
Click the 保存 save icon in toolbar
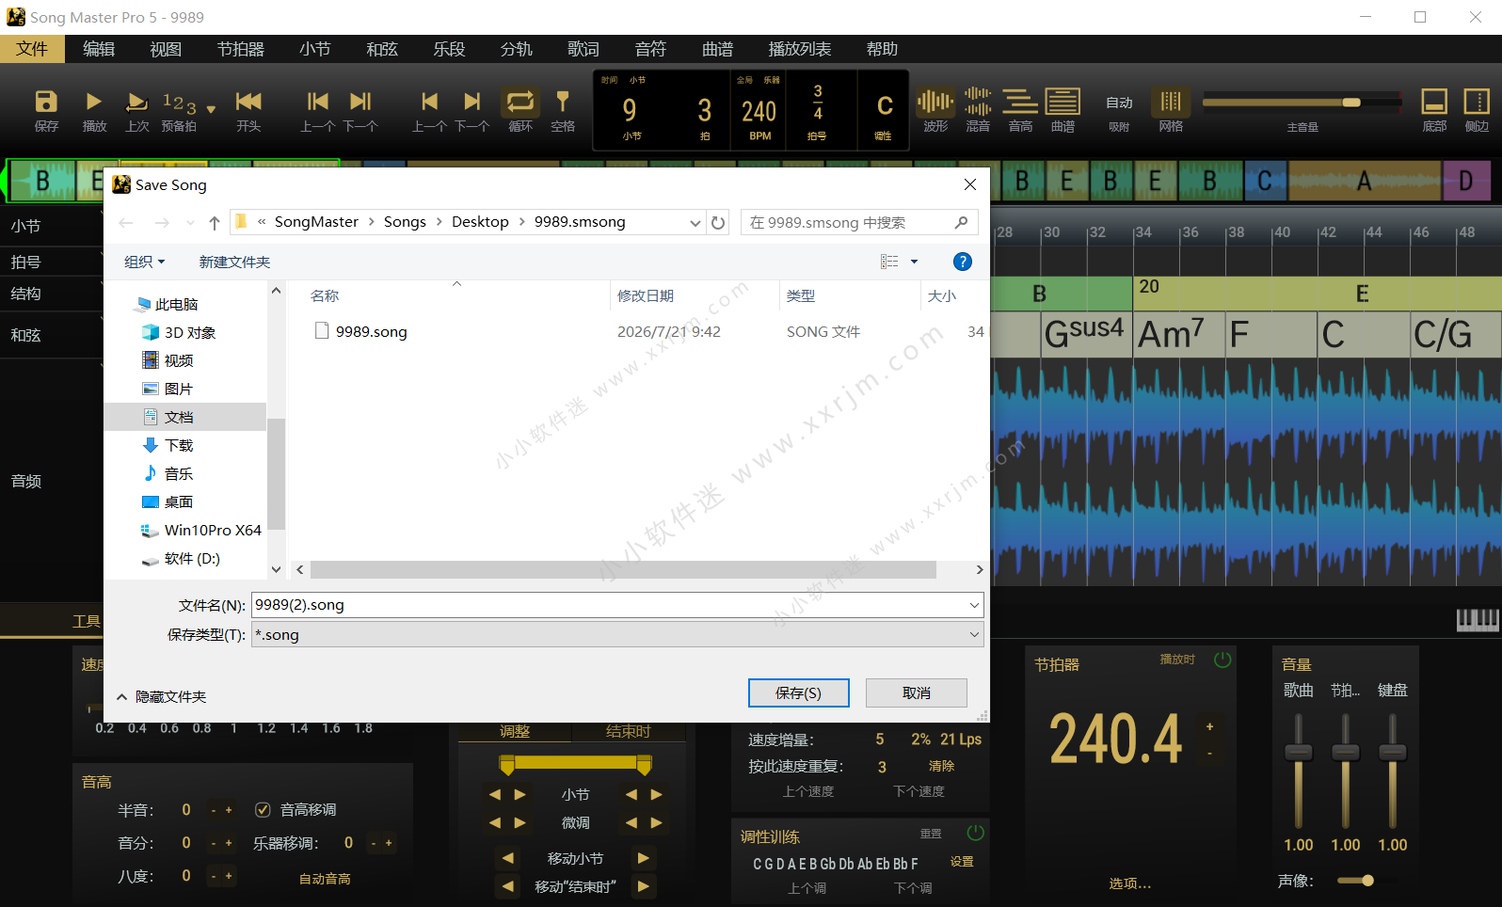coord(45,102)
